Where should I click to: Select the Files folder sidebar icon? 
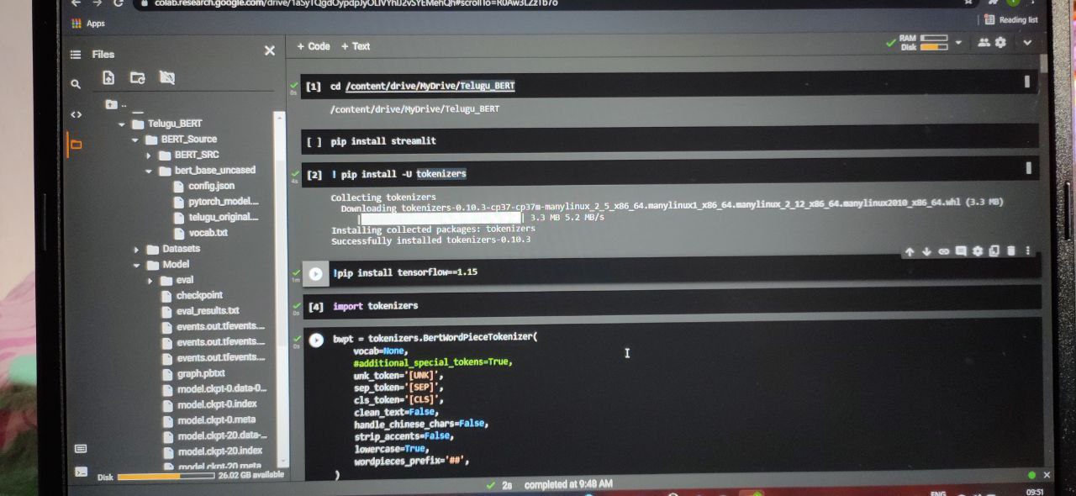76,145
